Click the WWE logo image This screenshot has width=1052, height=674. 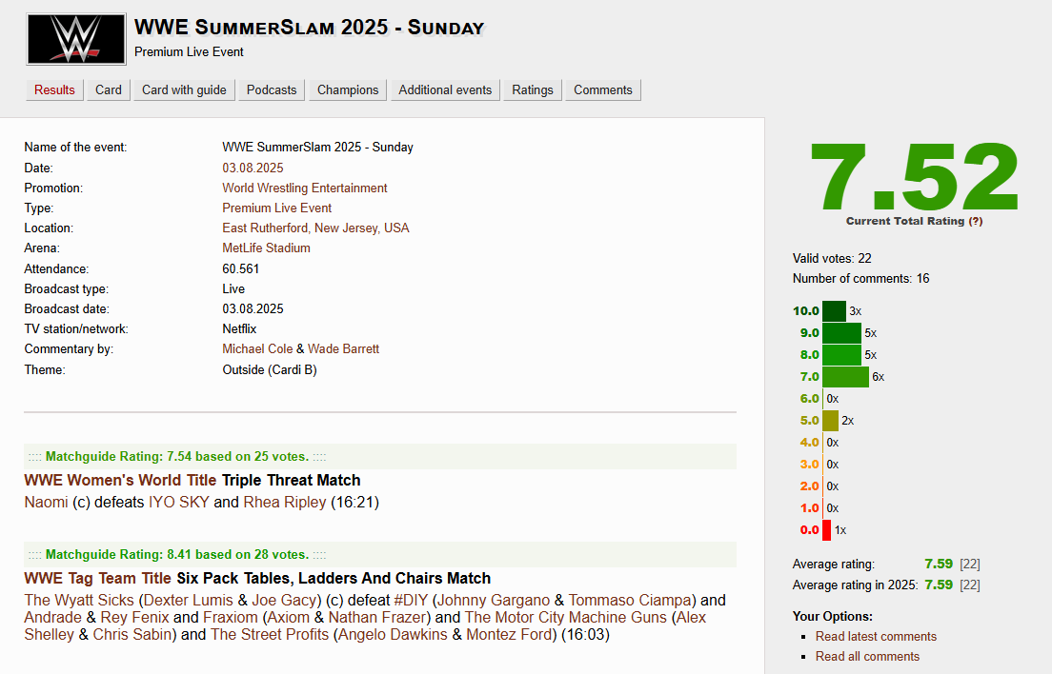click(76, 39)
